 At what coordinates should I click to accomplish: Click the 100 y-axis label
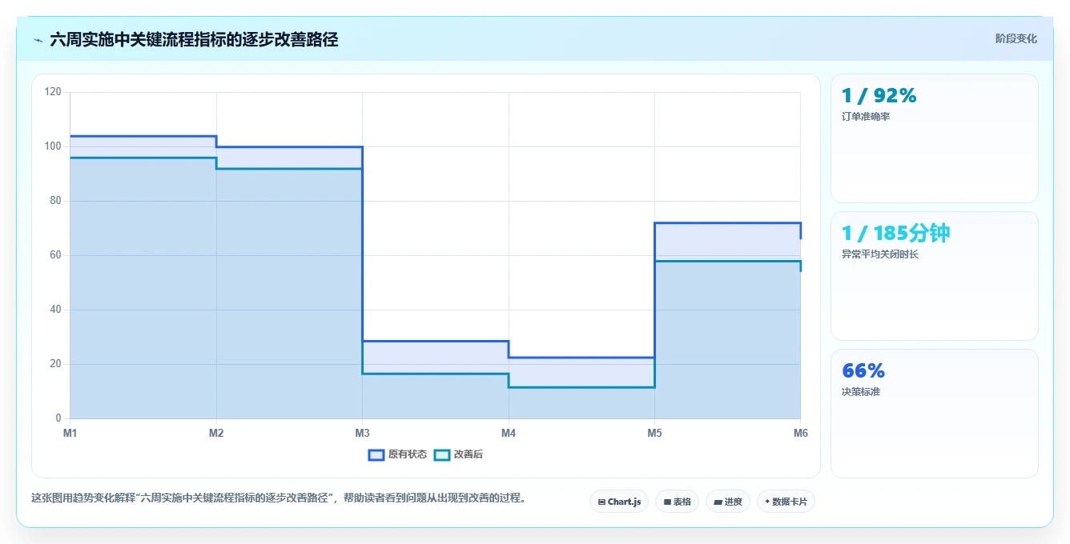pos(53,146)
